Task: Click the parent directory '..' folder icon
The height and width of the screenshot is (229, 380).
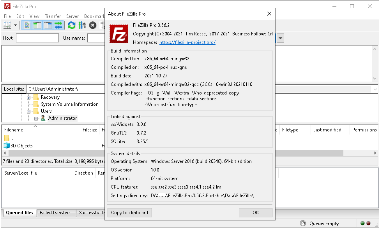Action: tap(7, 138)
